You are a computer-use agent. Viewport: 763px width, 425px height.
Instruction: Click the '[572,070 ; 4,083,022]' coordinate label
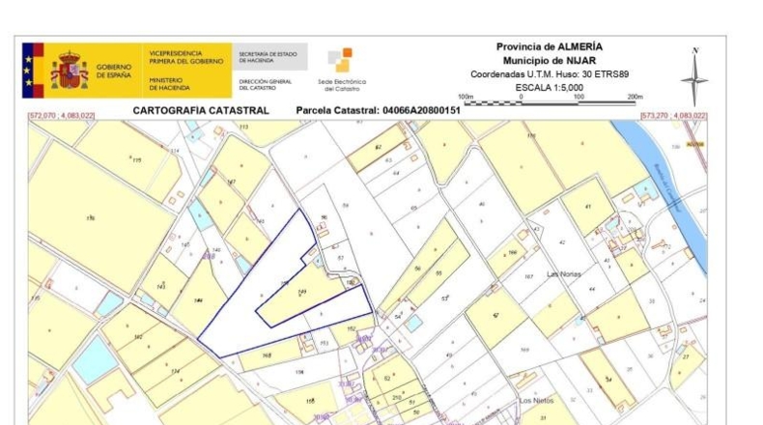point(61,116)
